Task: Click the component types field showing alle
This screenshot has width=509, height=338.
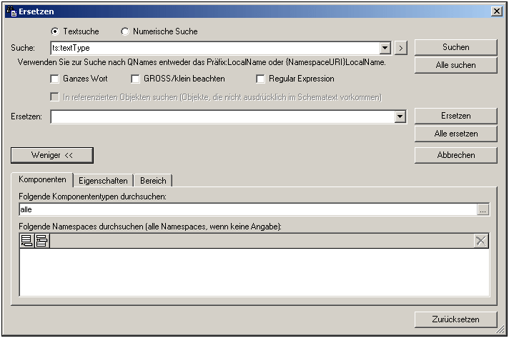Action: coord(248,209)
